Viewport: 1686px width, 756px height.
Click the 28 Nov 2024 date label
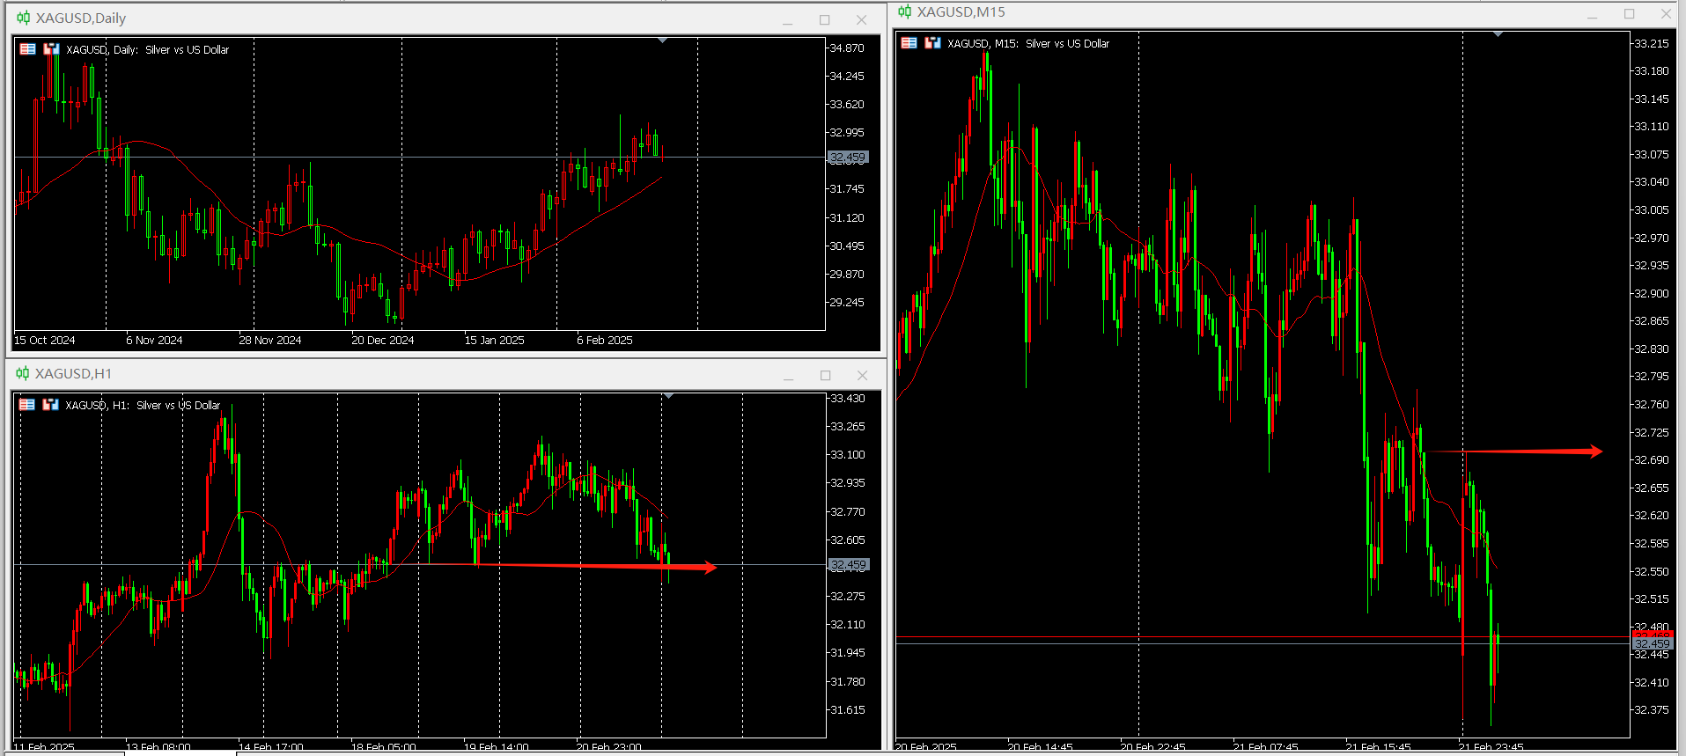click(270, 341)
